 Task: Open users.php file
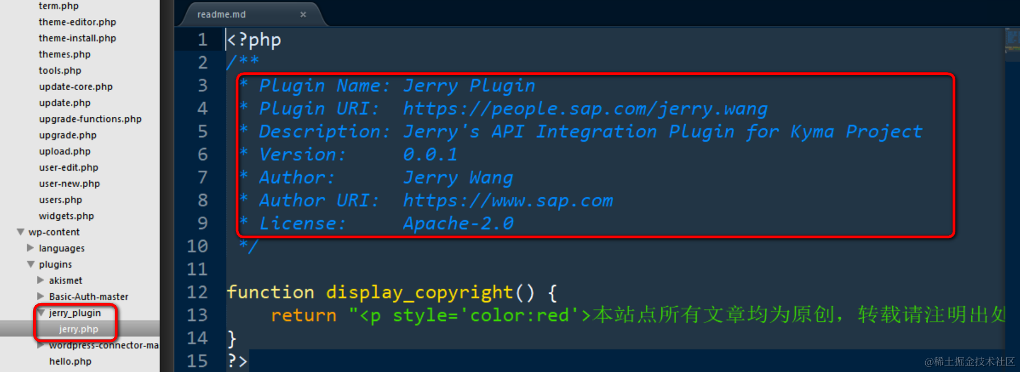click(x=60, y=200)
